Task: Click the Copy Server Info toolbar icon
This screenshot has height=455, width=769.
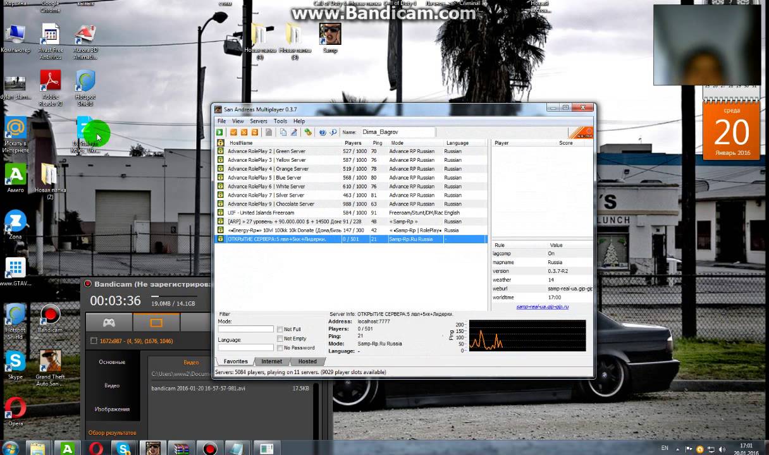Action: [x=283, y=132]
